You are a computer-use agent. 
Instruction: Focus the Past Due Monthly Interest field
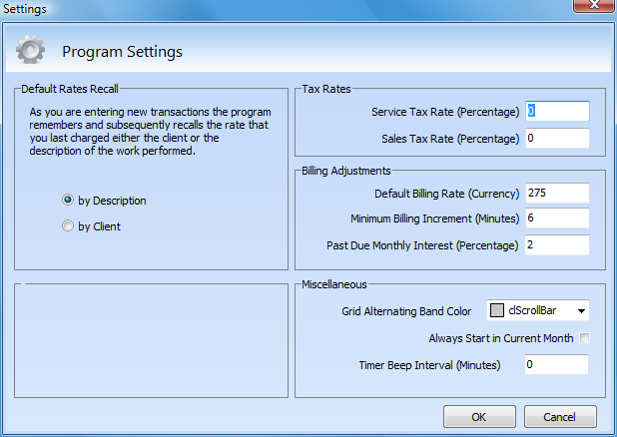point(556,245)
